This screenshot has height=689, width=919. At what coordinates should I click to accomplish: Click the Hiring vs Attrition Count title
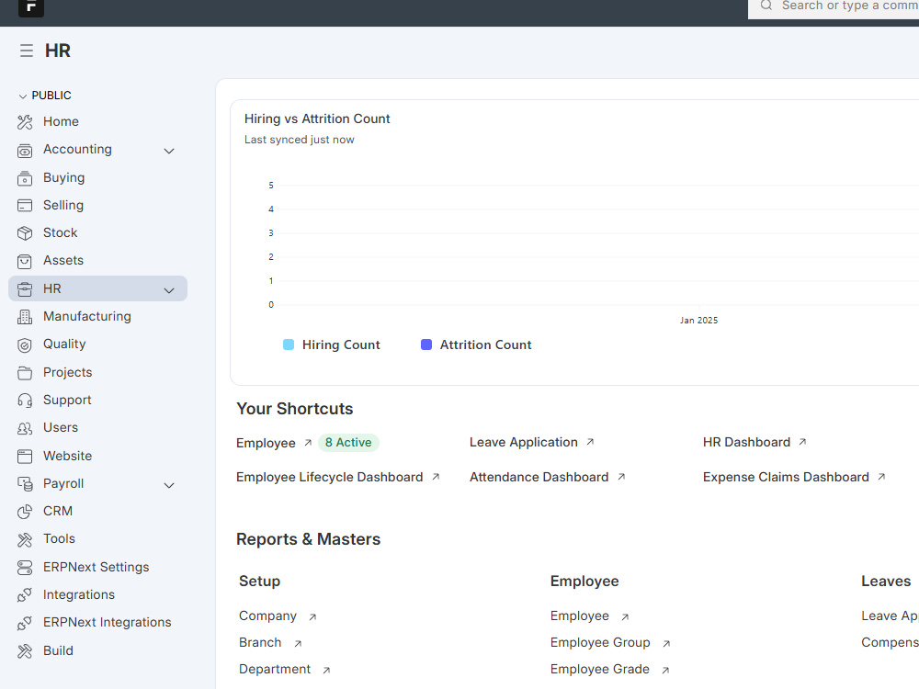pos(317,119)
